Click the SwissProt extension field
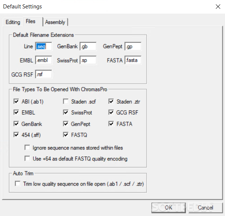This screenshot has width=225, height=216. [88, 60]
